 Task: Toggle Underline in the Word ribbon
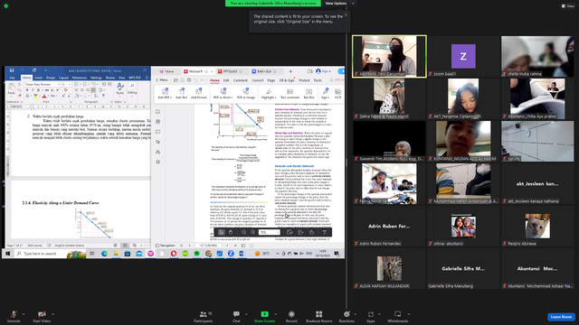click(x=38, y=90)
